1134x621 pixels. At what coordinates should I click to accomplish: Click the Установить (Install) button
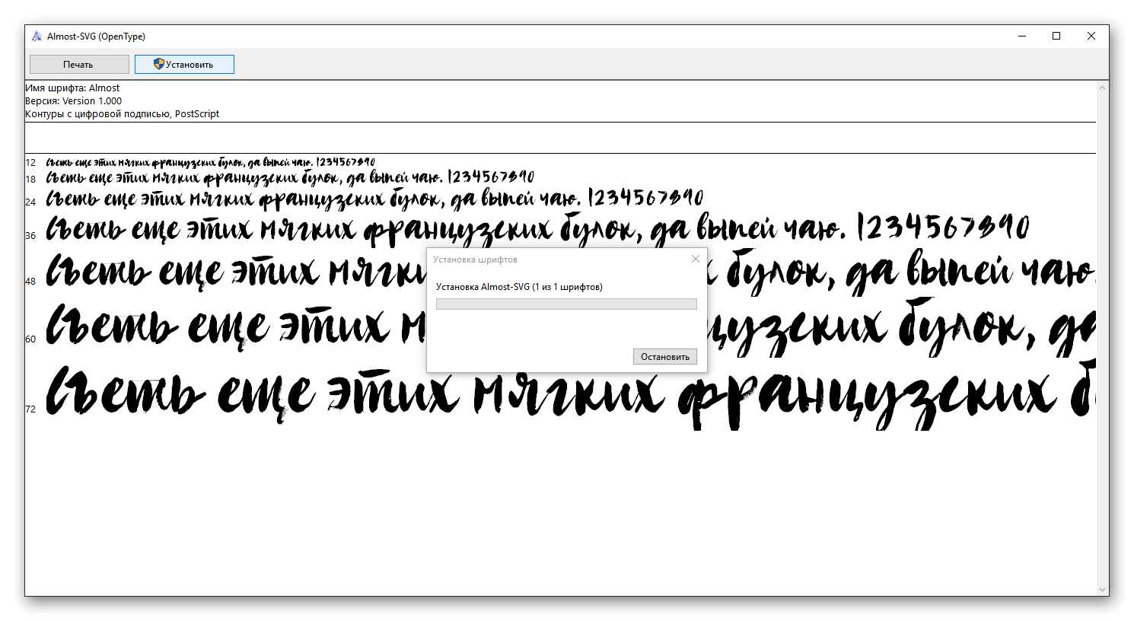pos(184,65)
